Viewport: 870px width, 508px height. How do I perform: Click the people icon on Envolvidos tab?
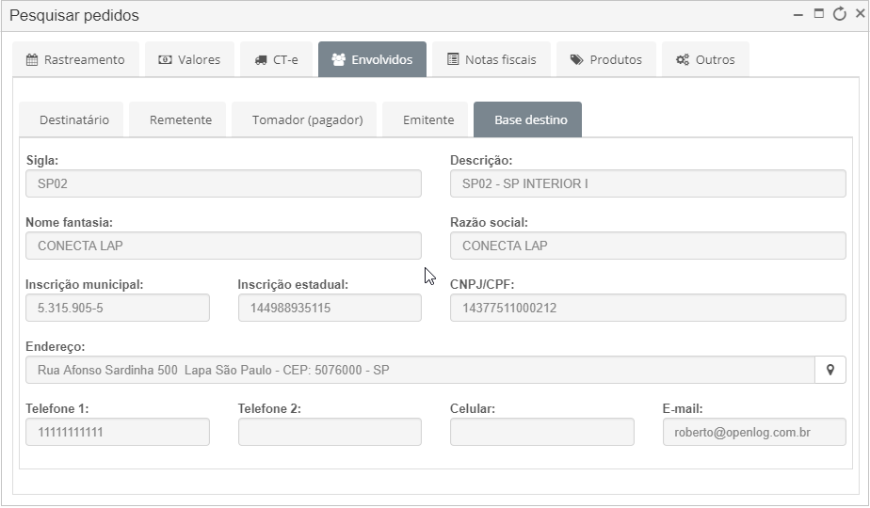(338, 59)
